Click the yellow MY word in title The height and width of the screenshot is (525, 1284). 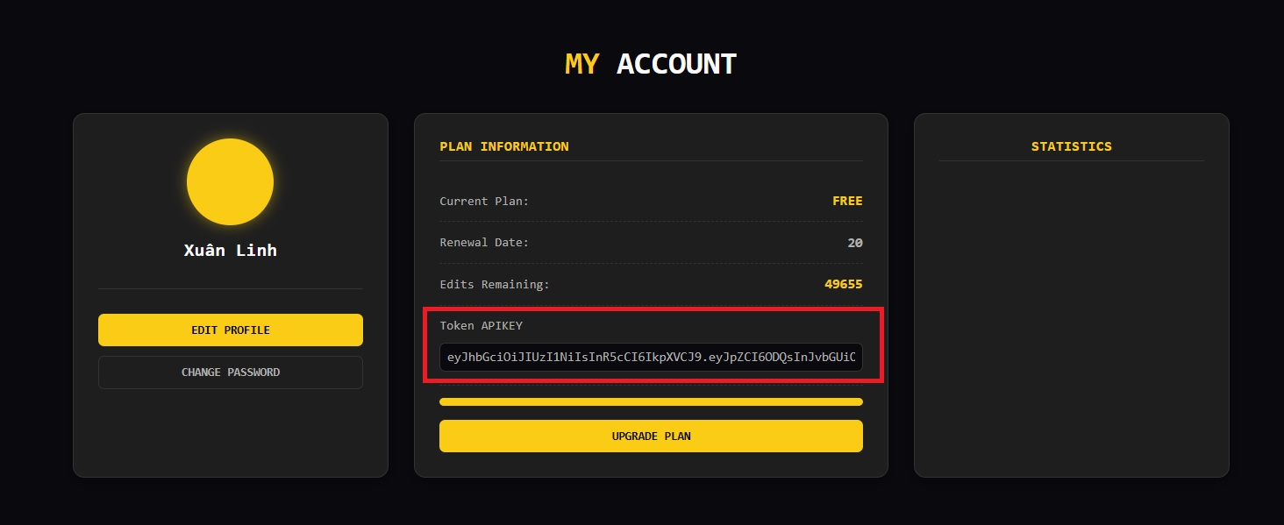[582, 64]
